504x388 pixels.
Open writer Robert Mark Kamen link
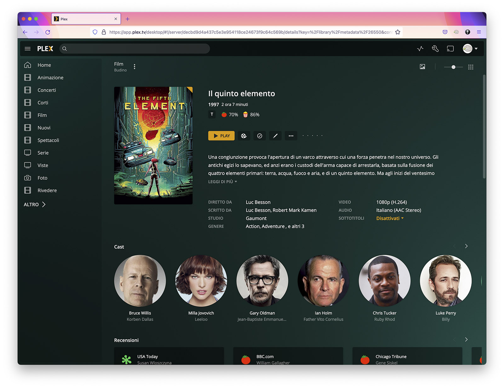click(x=295, y=210)
